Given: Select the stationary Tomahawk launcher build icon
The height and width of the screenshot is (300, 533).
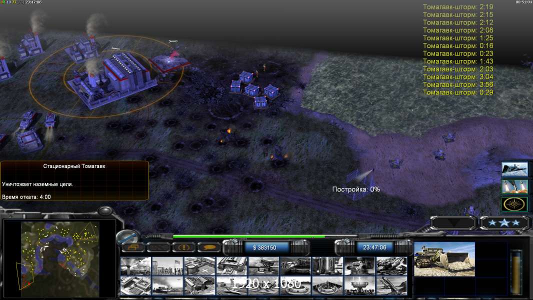Looking at the screenshot, I should tap(391, 285).
